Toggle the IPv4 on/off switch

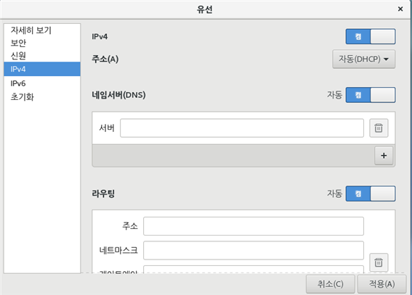pyautogui.click(x=371, y=36)
